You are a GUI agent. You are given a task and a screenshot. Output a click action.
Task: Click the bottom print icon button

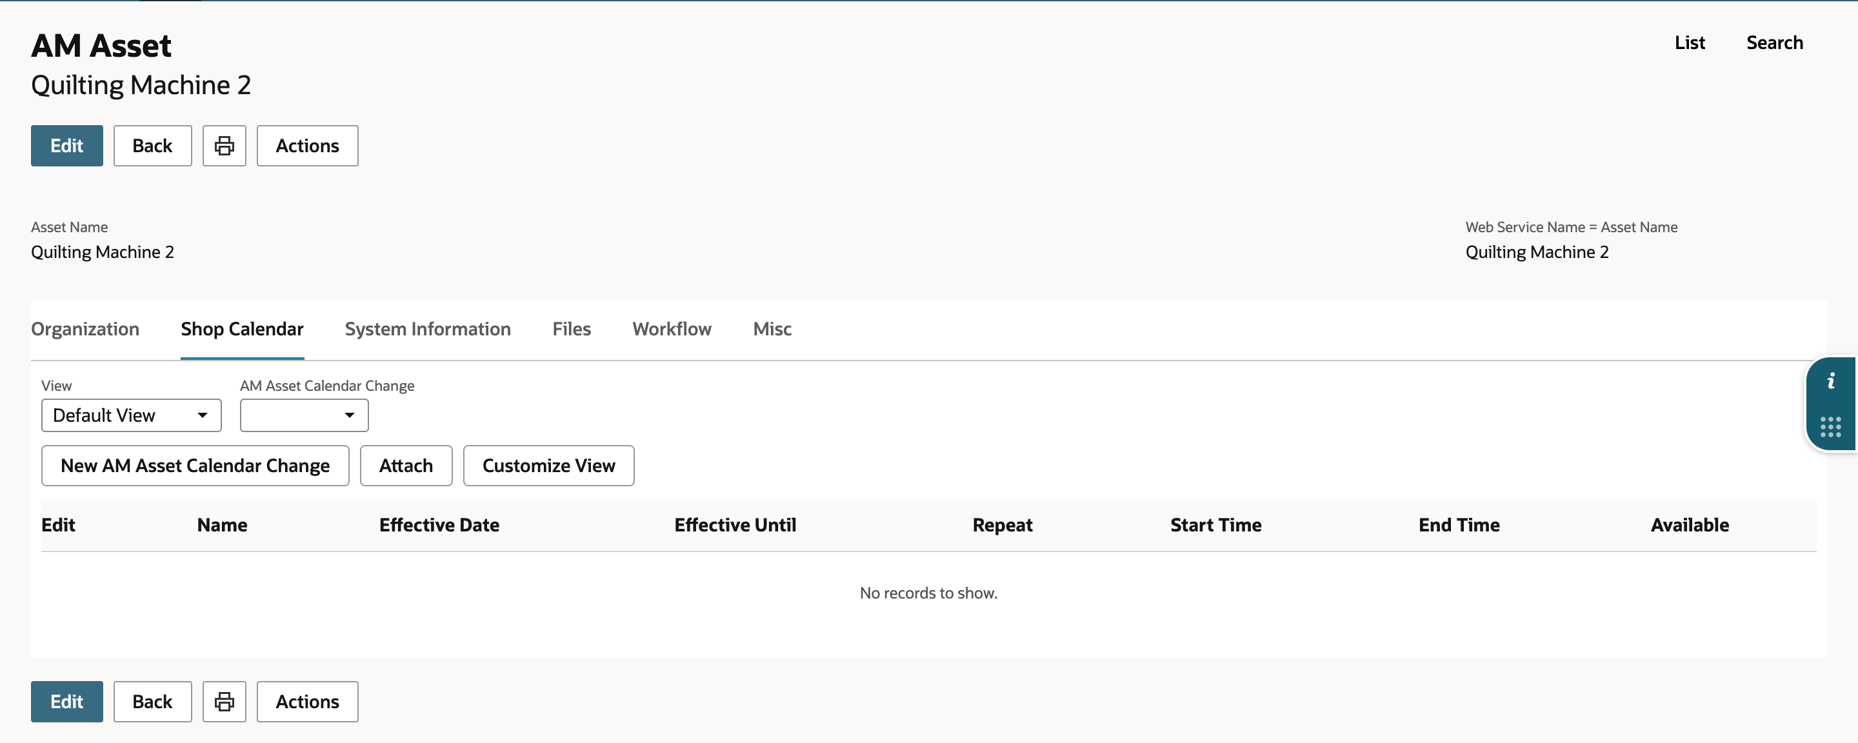pyautogui.click(x=225, y=701)
